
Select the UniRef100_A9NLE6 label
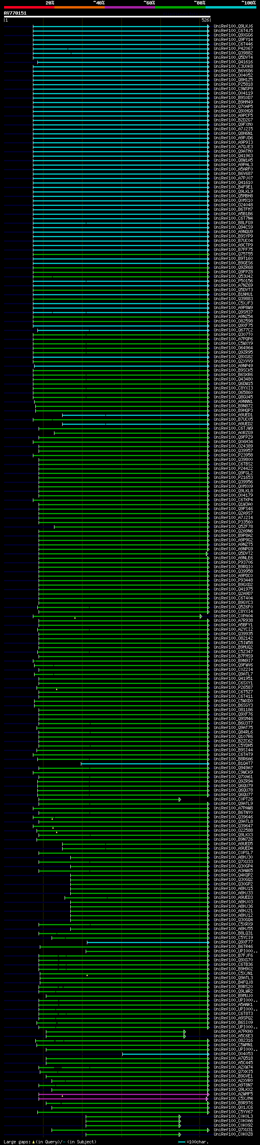click(x=233, y=558)
